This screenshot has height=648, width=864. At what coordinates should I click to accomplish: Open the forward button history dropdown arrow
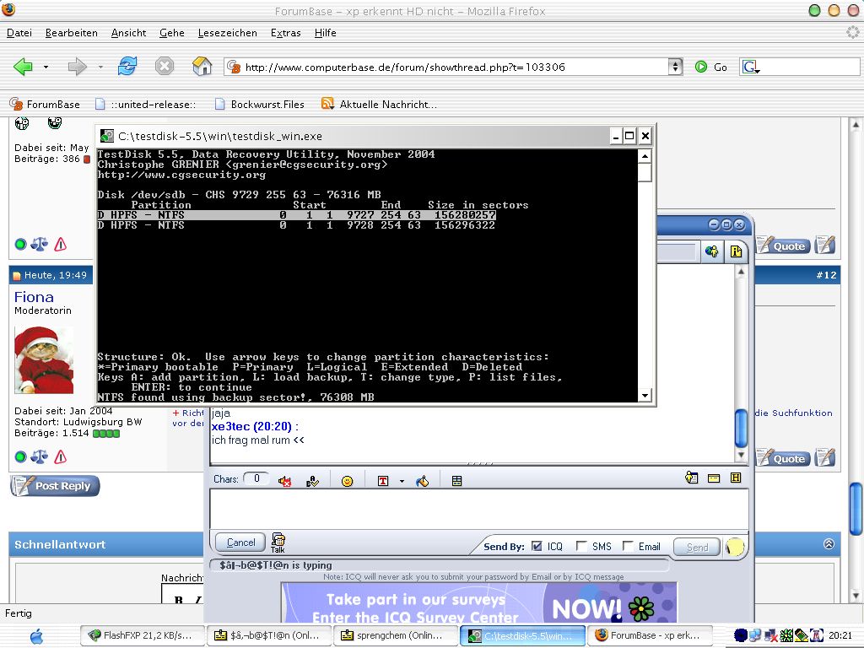100,67
